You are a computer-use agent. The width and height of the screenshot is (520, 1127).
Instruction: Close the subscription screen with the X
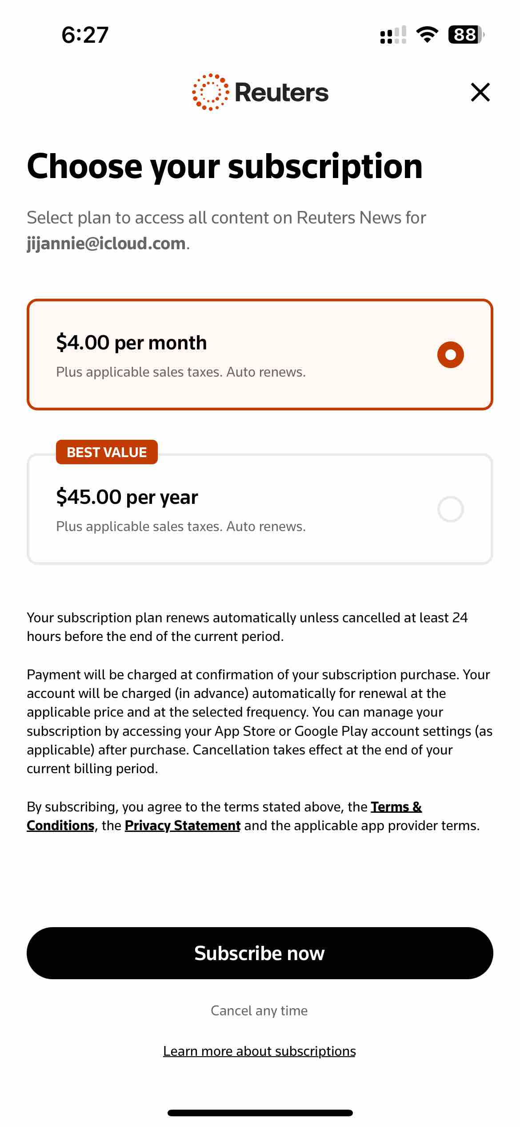480,92
